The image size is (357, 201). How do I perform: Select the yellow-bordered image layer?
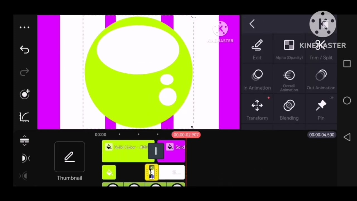[x=152, y=172]
